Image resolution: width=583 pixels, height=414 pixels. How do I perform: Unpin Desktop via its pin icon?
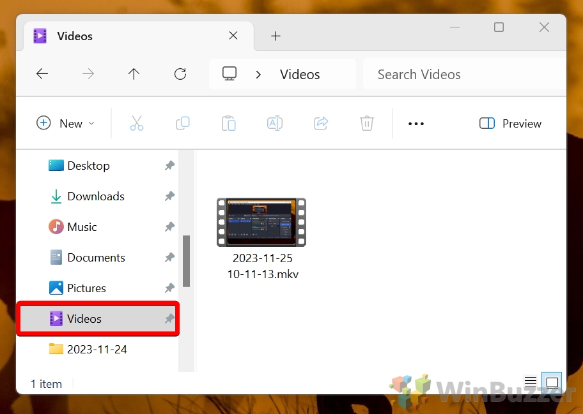tap(169, 165)
